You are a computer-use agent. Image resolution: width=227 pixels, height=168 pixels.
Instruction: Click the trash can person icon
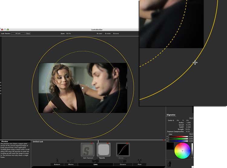coord(169,164)
